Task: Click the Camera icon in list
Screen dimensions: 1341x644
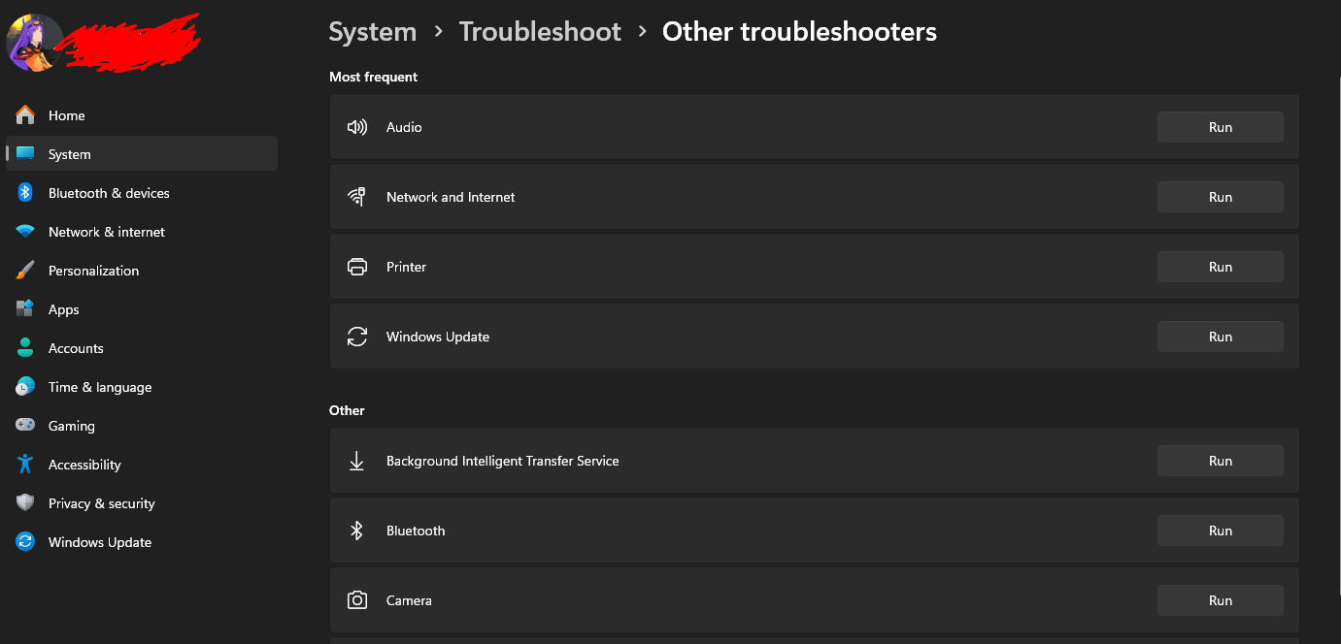Action: pyautogui.click(x=357, y=600)
